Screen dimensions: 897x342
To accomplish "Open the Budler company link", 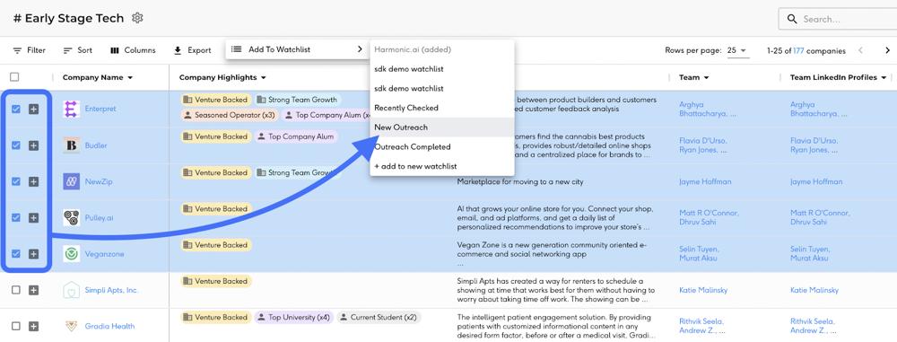I will 96,145.
